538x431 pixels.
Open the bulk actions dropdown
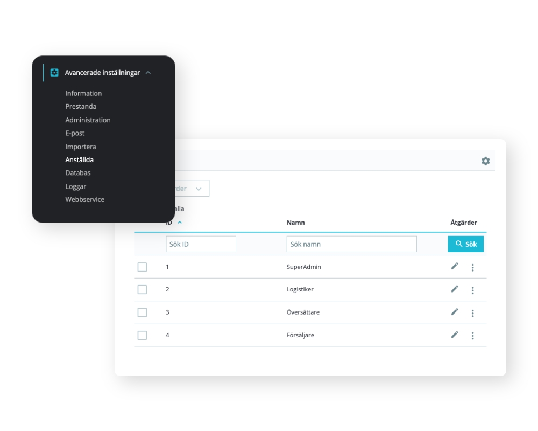tap(192, 189)
